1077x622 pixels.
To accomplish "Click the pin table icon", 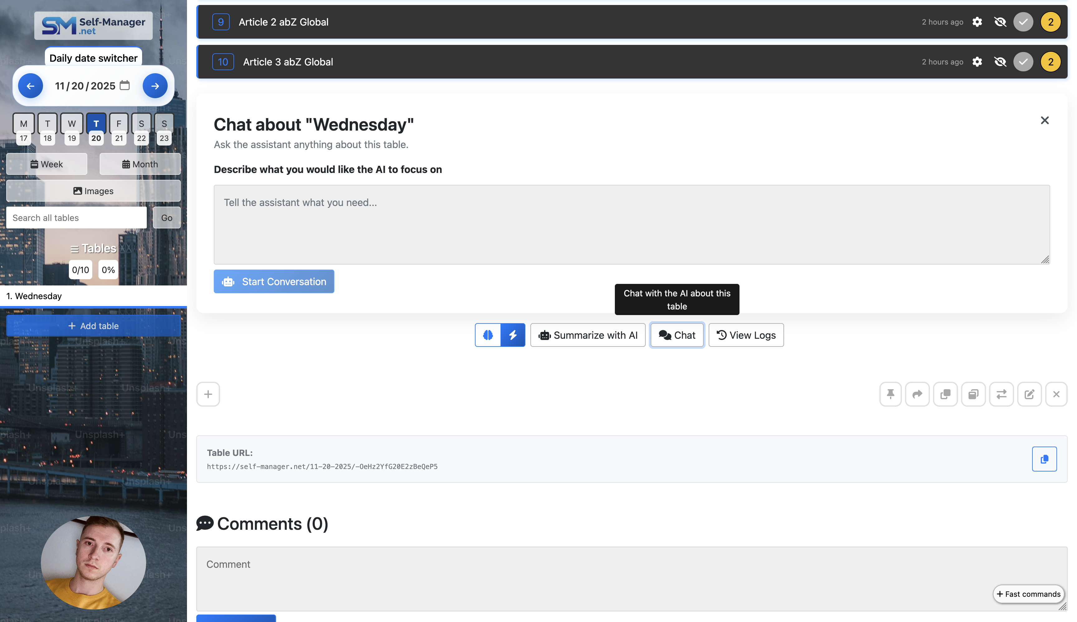I will [x=890, y=394].
